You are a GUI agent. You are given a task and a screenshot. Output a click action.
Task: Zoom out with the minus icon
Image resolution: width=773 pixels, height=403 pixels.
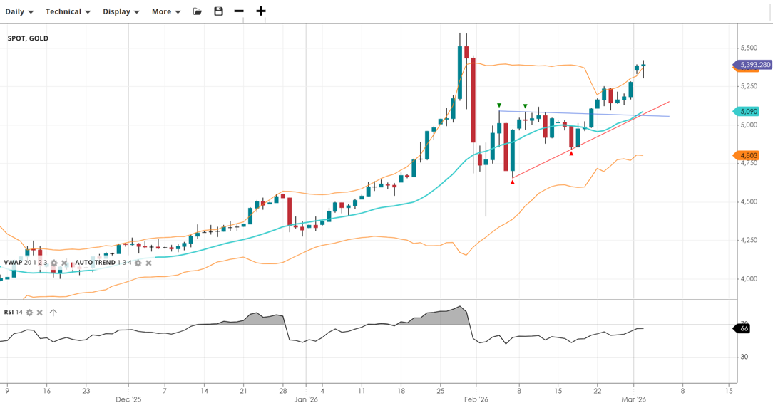(x=239, y=11)
